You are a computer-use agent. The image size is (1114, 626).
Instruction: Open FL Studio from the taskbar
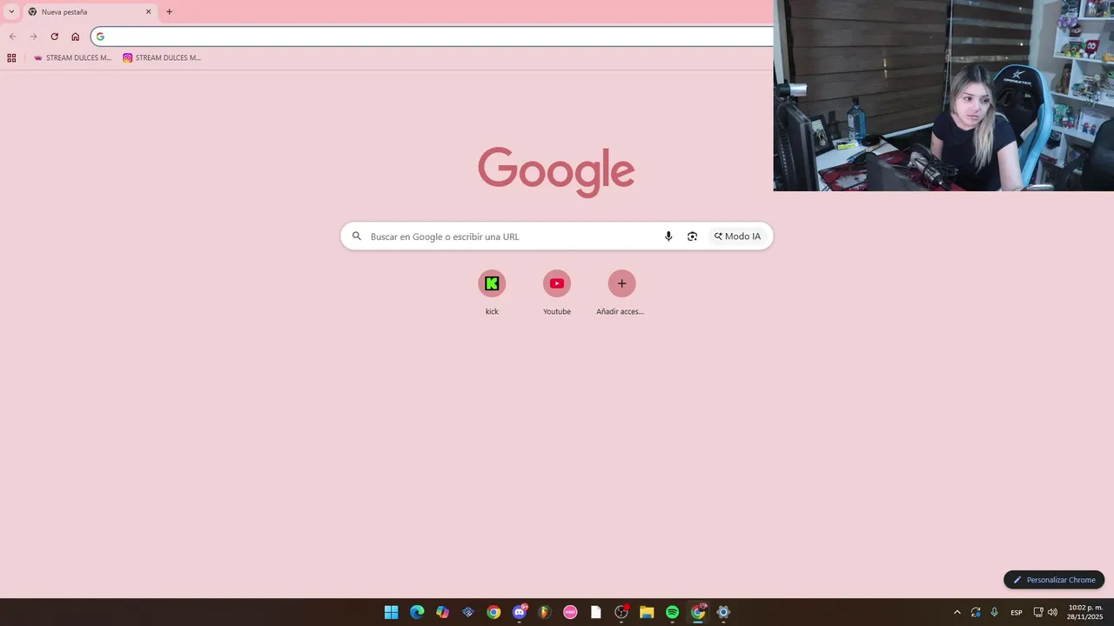tap(545, 612)
